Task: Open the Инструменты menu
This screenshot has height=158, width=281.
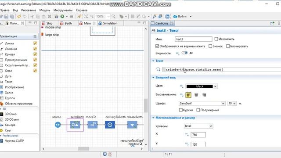Action: (x=63, y=10)
